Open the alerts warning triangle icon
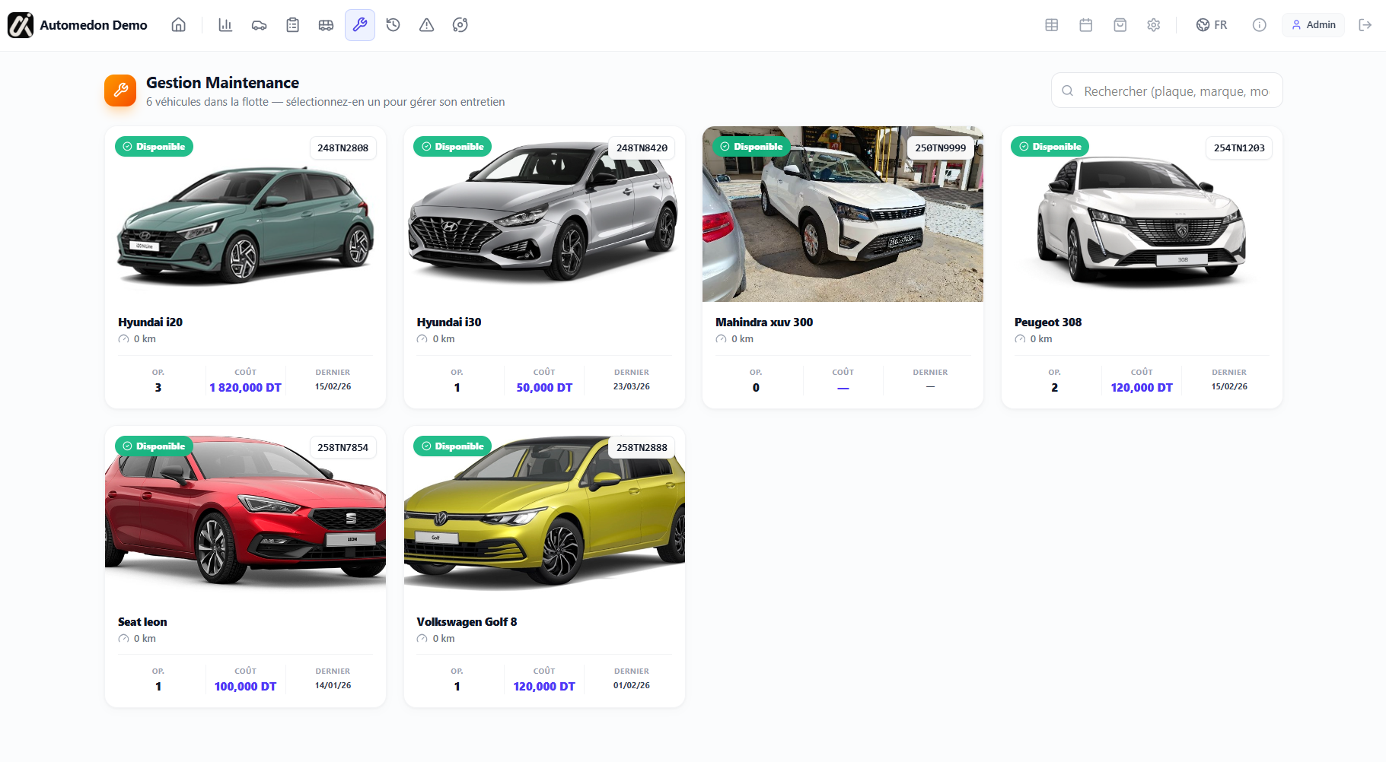The width and height of the screenshot is (1386, 762). pos(426,25)
